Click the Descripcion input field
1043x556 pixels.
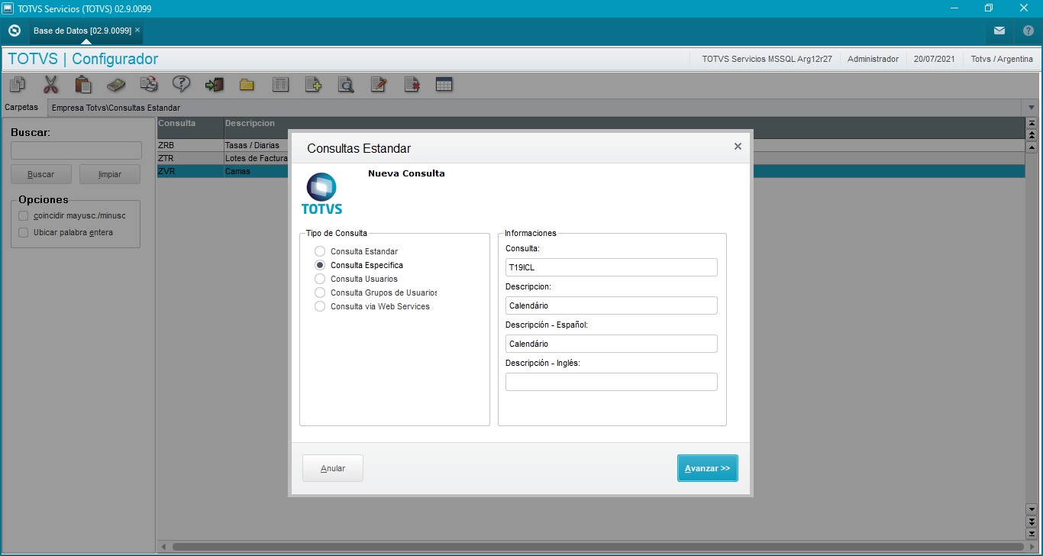coord(612,305)
